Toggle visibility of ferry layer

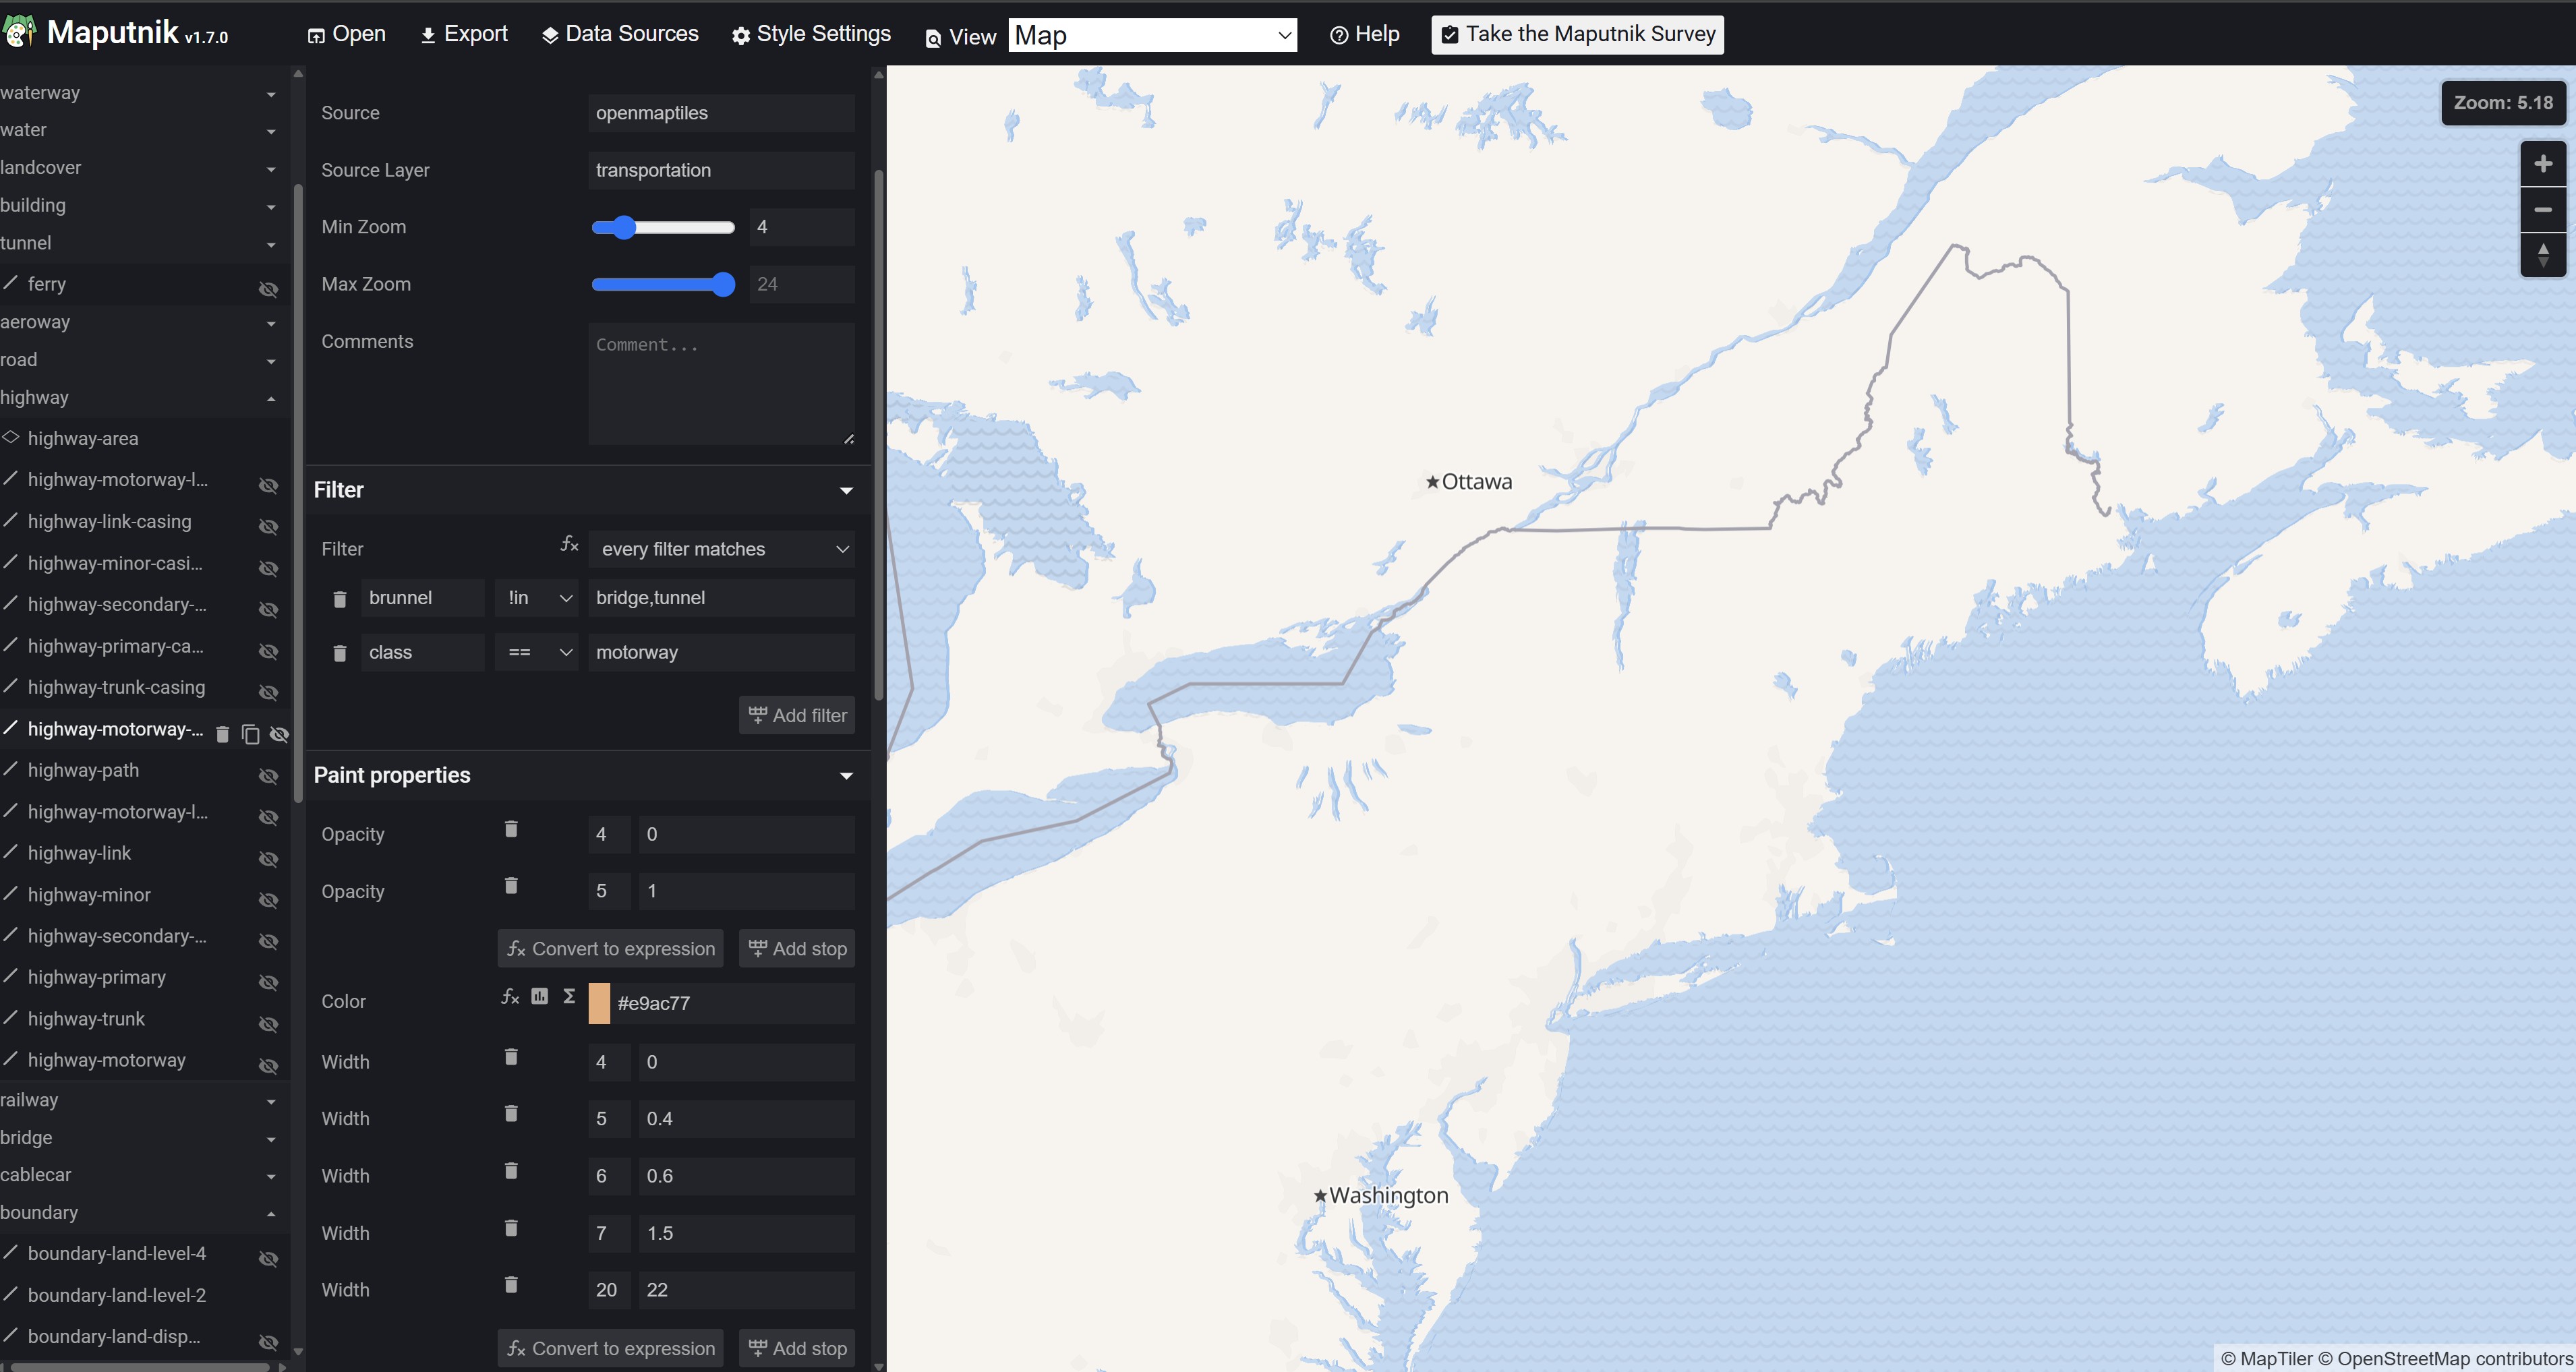click(269, 289)
